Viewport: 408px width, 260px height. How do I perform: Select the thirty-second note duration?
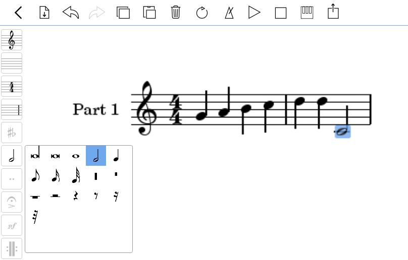76,175
